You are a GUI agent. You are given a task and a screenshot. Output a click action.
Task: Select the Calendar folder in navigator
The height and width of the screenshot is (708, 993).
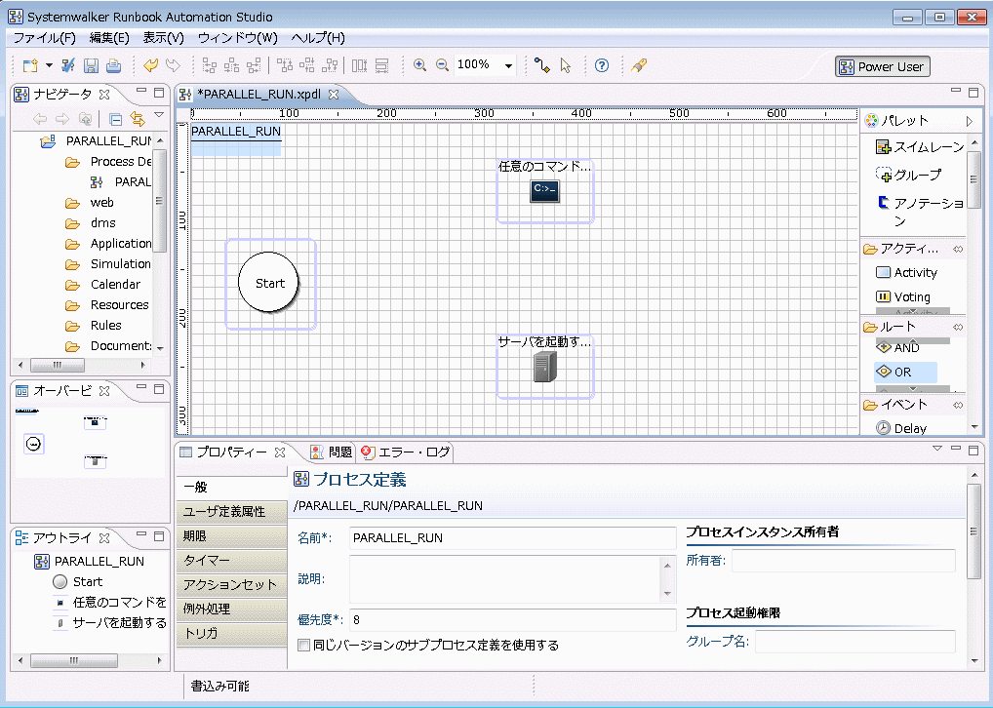(103, 285)
